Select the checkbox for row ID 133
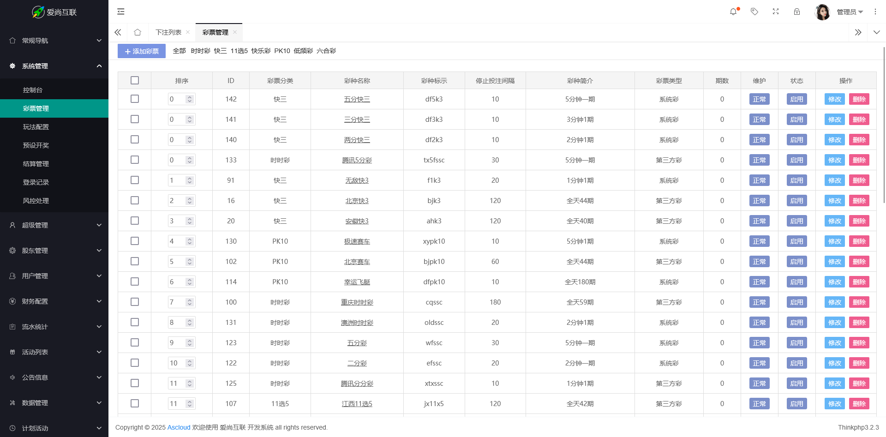This screenshot has width=886, height=437. 135,160
